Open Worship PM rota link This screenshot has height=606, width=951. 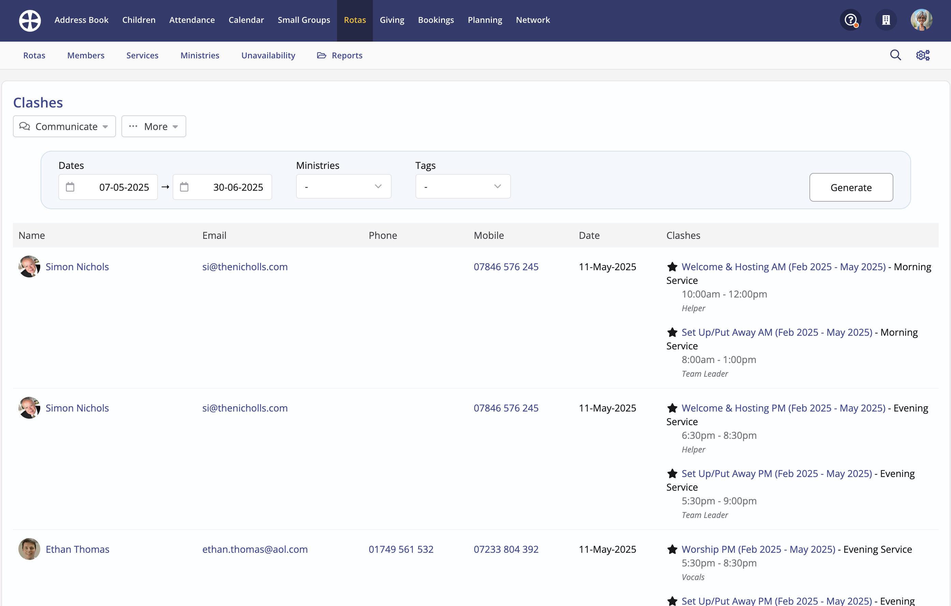coord(758,549)
